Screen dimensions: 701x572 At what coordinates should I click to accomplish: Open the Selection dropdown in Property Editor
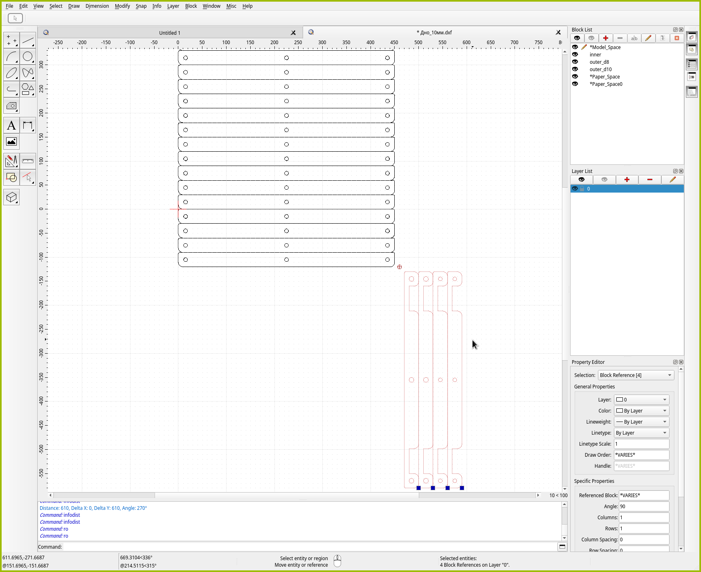point(636,375)
